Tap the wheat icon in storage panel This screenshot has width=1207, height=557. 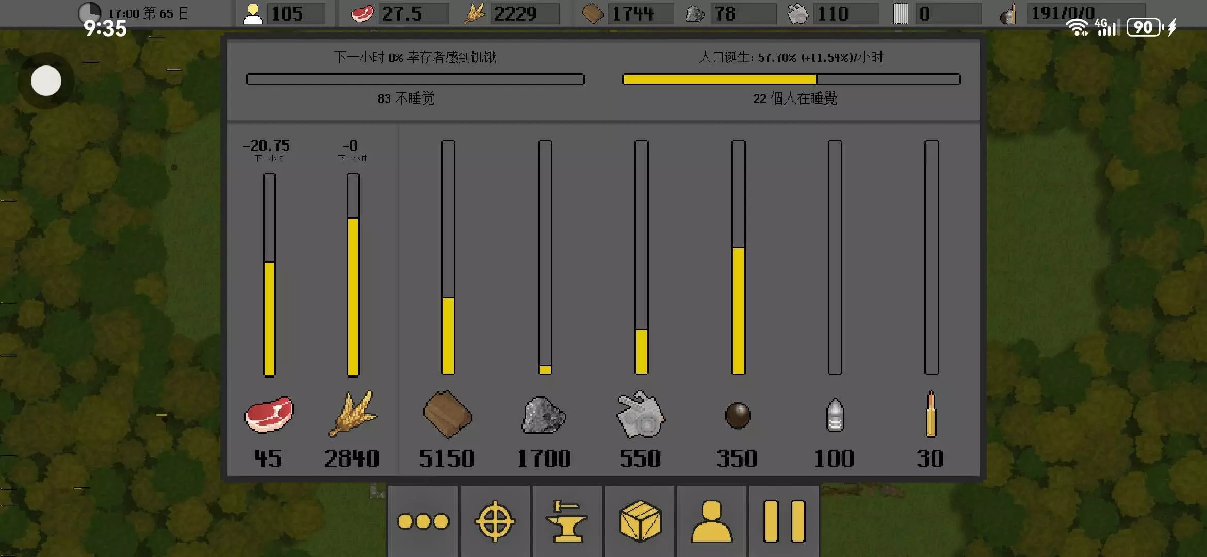(352, 415)
